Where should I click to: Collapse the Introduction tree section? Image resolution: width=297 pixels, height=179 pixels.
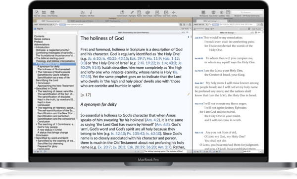[35, 47]
